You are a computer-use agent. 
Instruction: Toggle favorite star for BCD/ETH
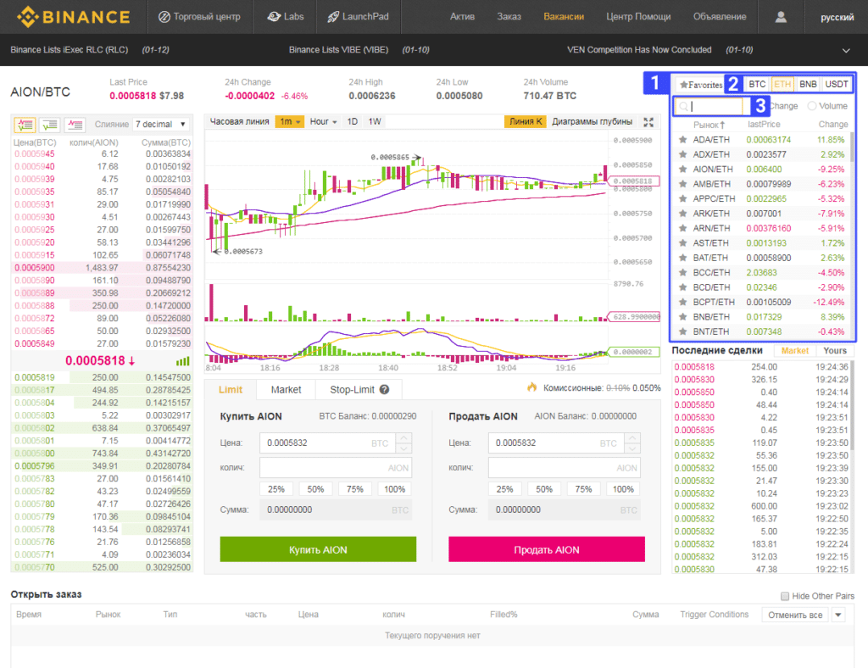682,287
